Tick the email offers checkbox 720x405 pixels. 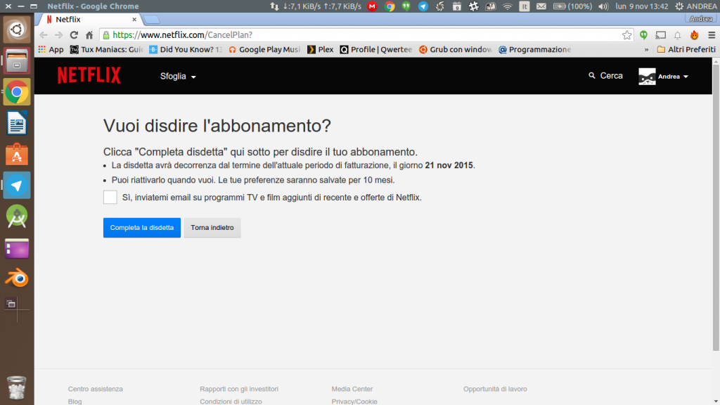[110, 198]
